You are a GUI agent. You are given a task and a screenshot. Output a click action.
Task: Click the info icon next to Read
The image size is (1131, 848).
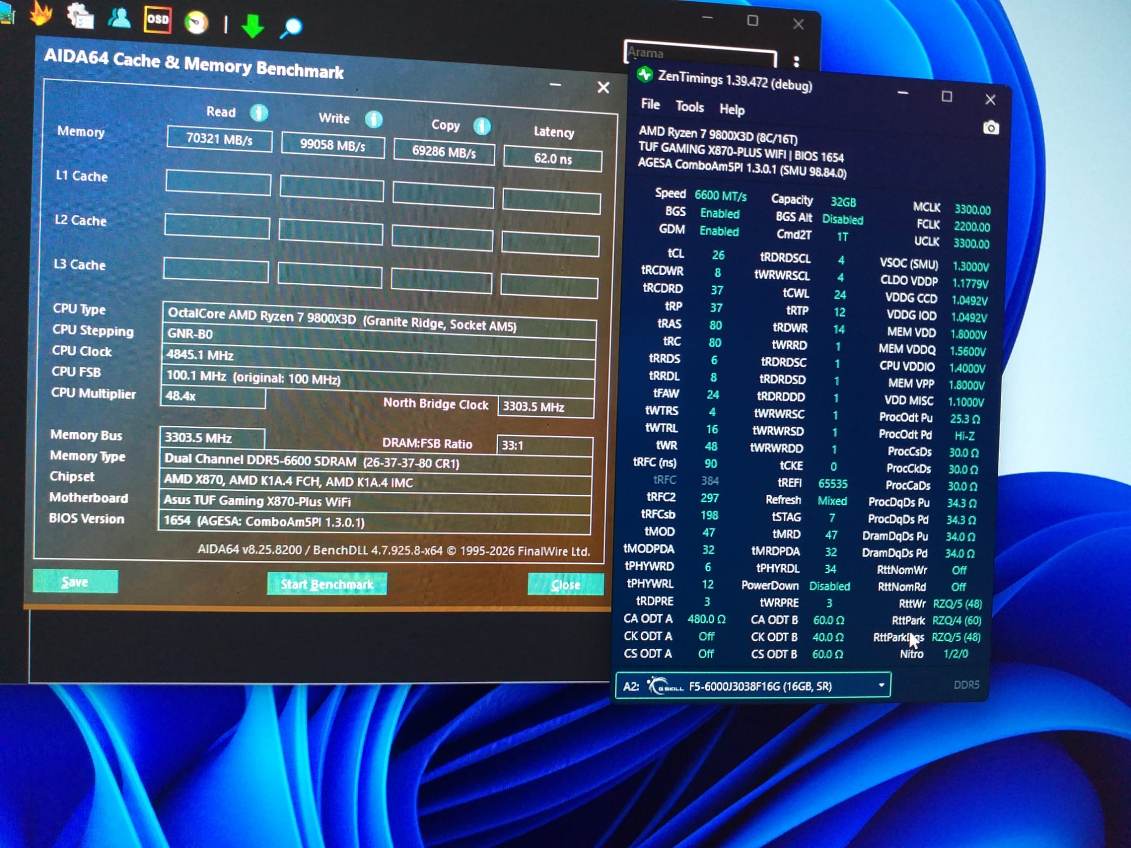(x=259, y=113)
